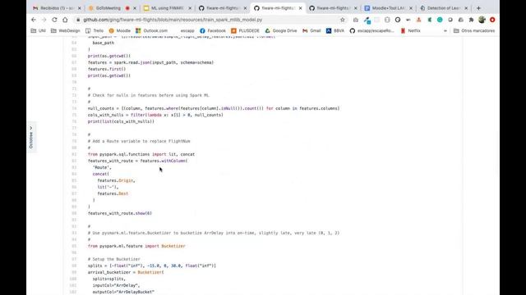Screen dimensions: 526x295
Task: Open the escapp/escapeRo GitHub bookmark
Action: click(371, 30)
